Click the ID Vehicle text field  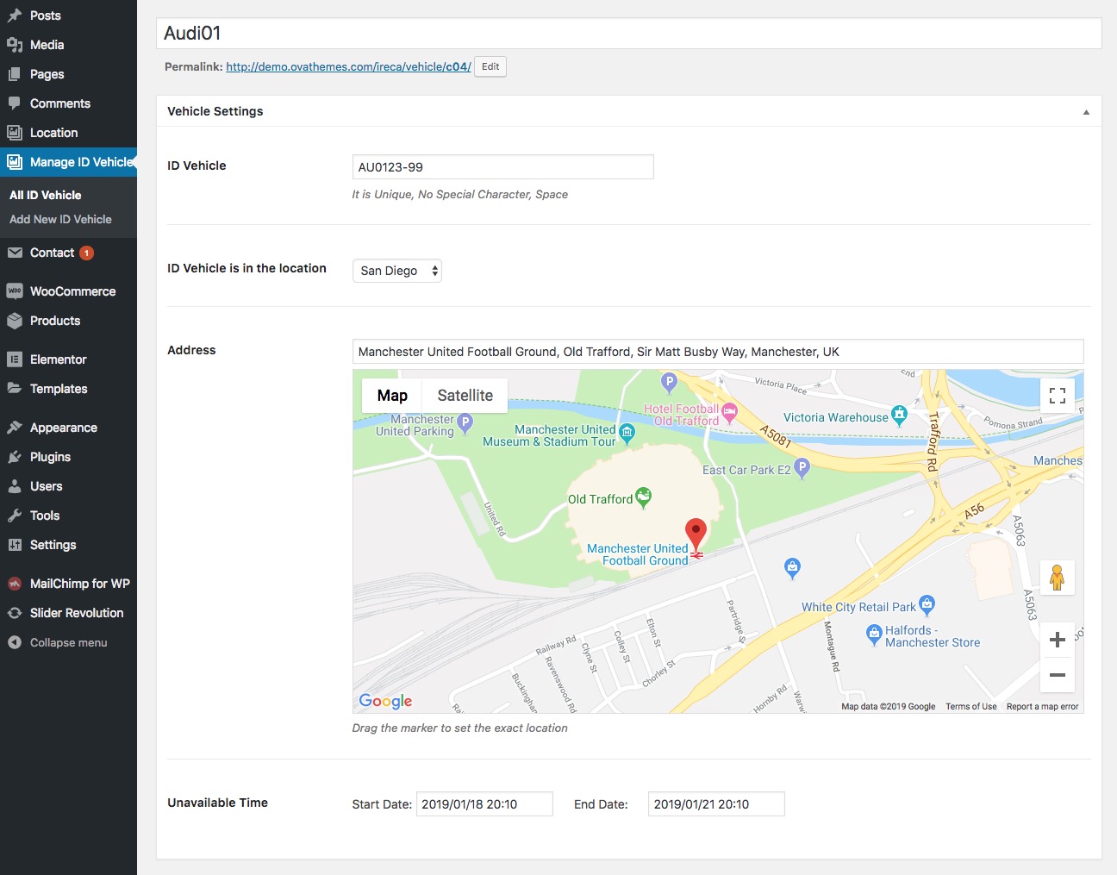502,167
